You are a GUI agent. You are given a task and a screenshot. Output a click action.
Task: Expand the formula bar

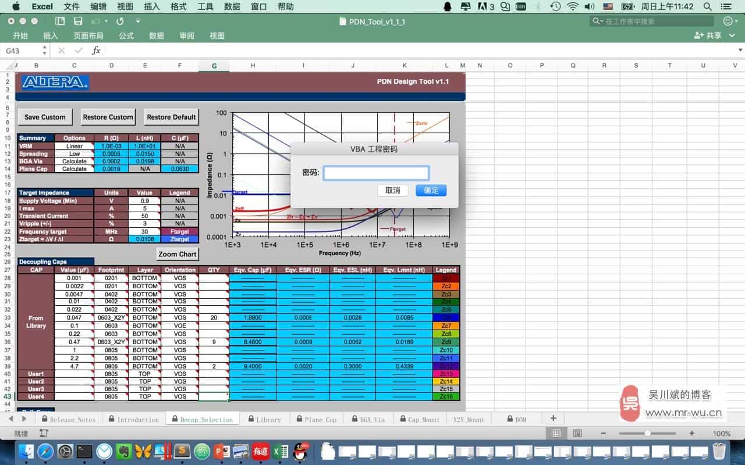tap(739, 51)
